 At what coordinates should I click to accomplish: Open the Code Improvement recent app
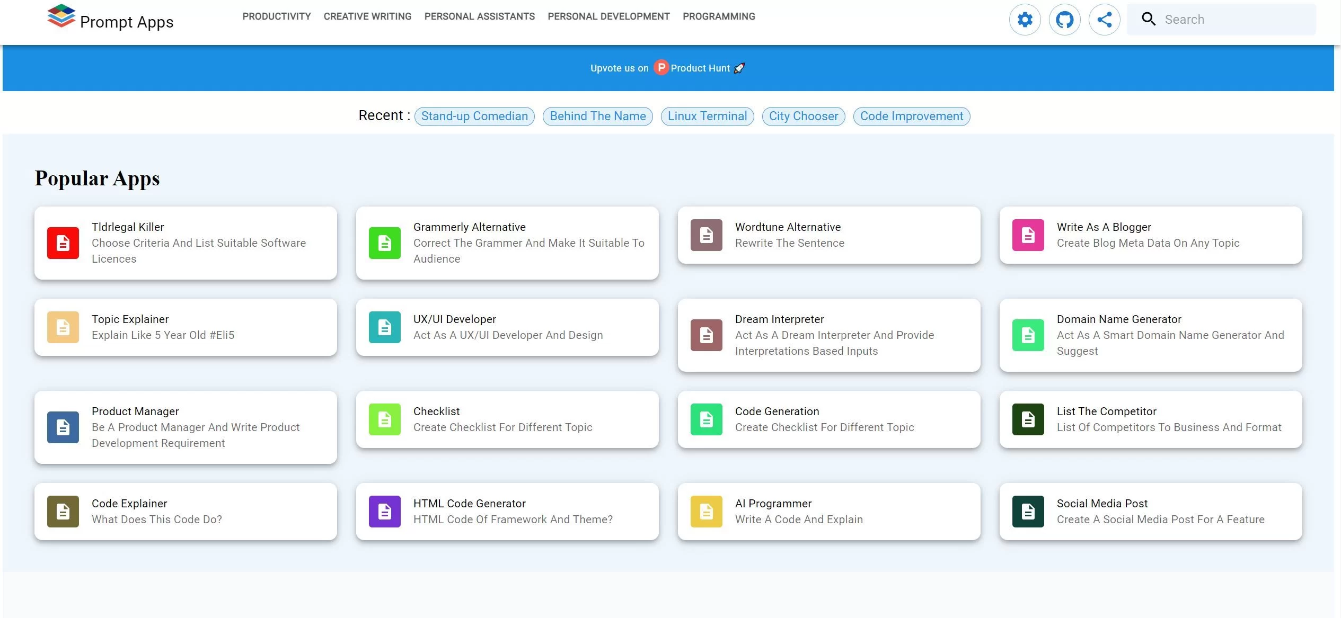pyautogui.click(x=912, y=115)
